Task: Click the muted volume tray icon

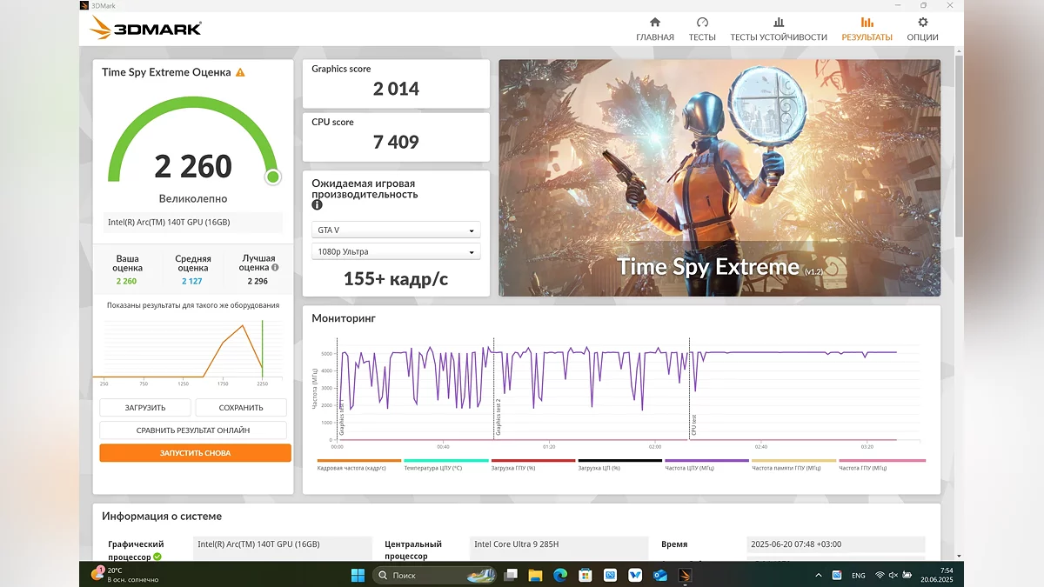Action: tap(893, 575)
